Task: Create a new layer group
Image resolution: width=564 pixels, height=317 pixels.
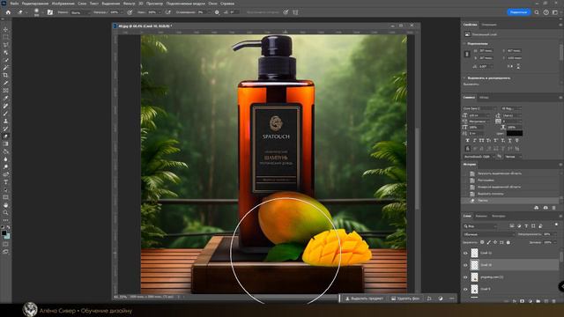Action: (538, 301)
